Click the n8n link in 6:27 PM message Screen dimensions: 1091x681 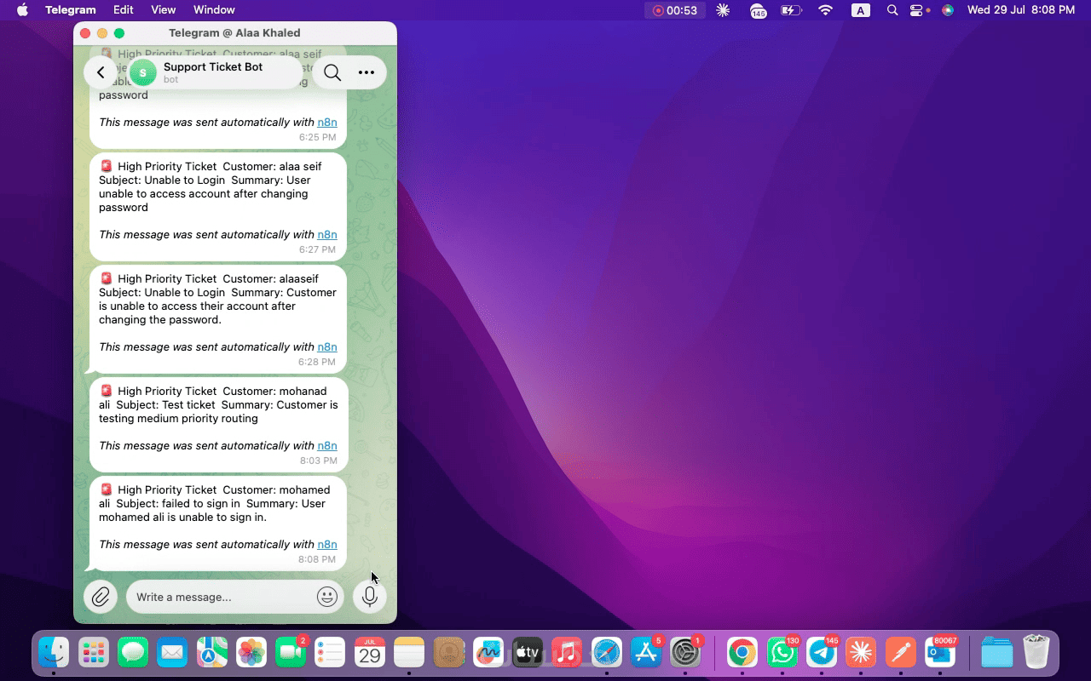click(327, 235)
